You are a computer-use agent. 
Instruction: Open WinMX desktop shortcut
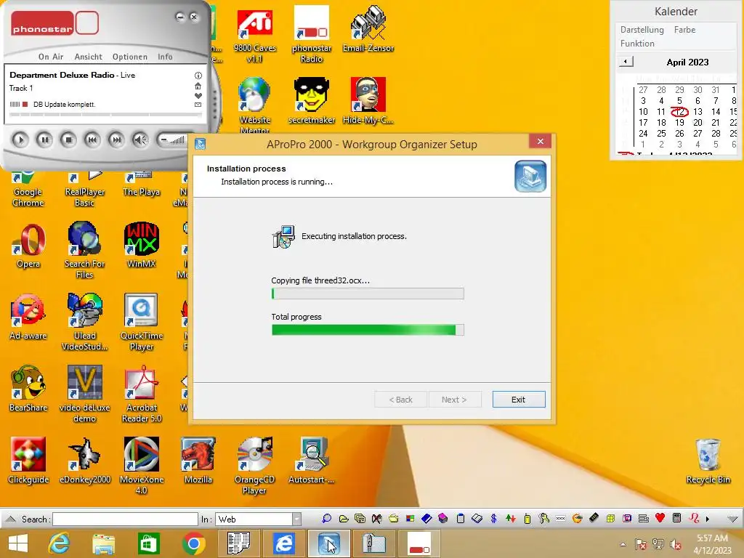pos(142,246)
